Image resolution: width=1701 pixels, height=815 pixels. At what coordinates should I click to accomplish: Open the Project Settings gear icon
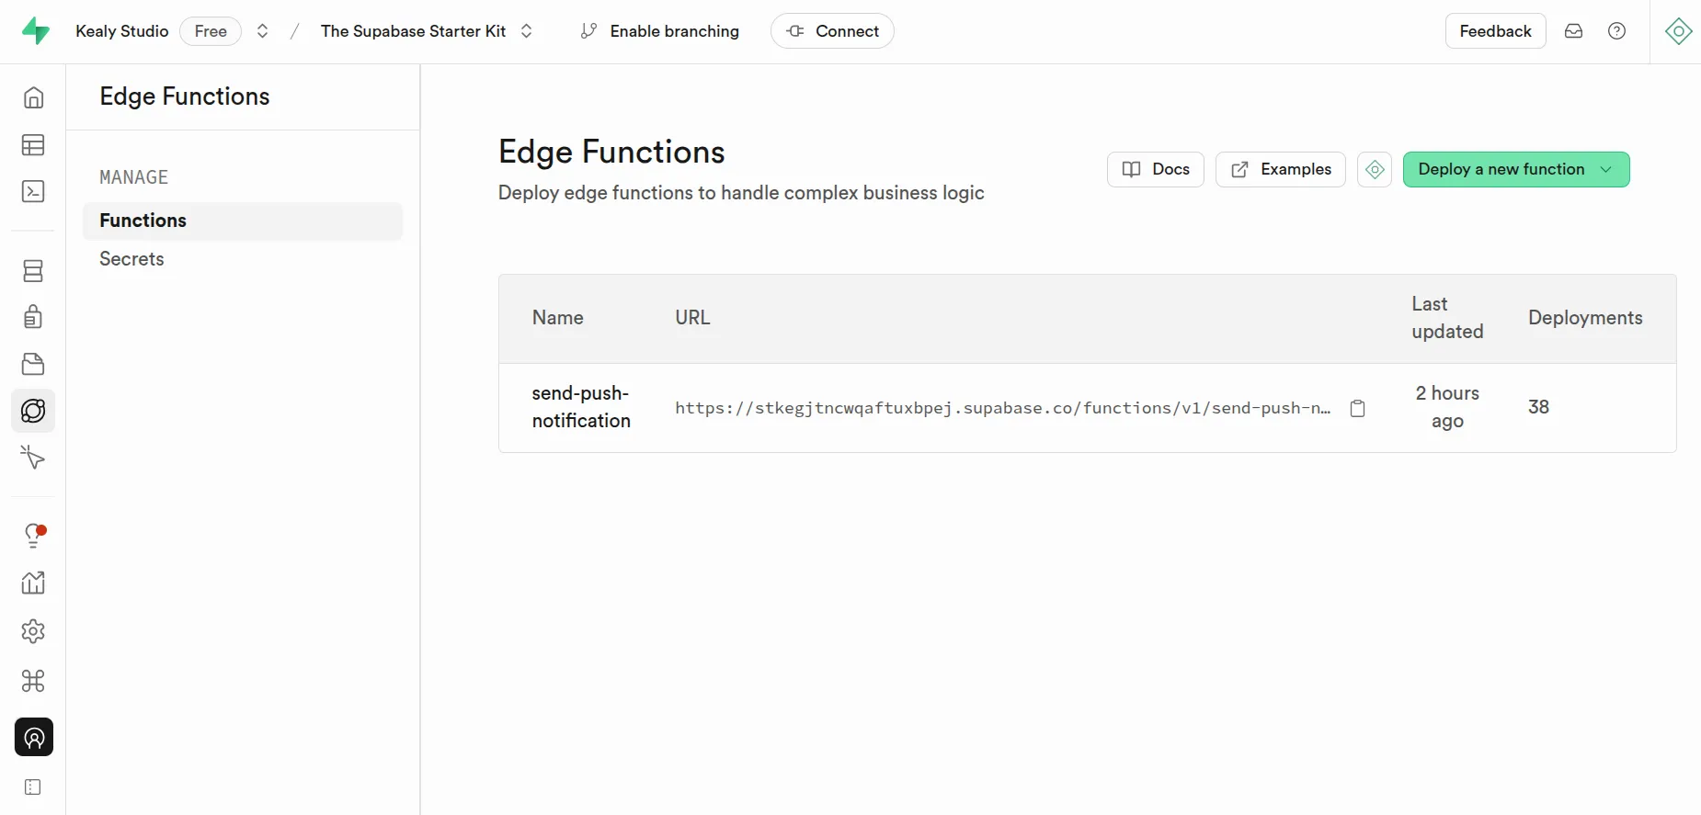(x=33, y=631)
